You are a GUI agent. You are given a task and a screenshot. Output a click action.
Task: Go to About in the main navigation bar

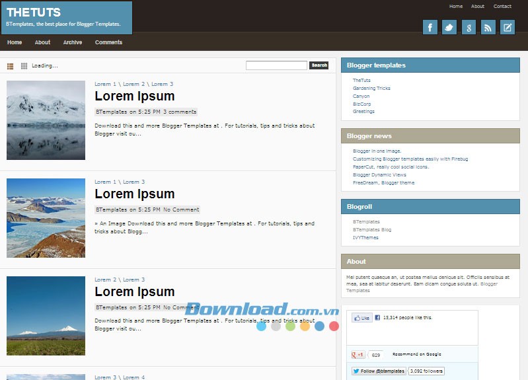pyautogui.click(x=42, y=42)
